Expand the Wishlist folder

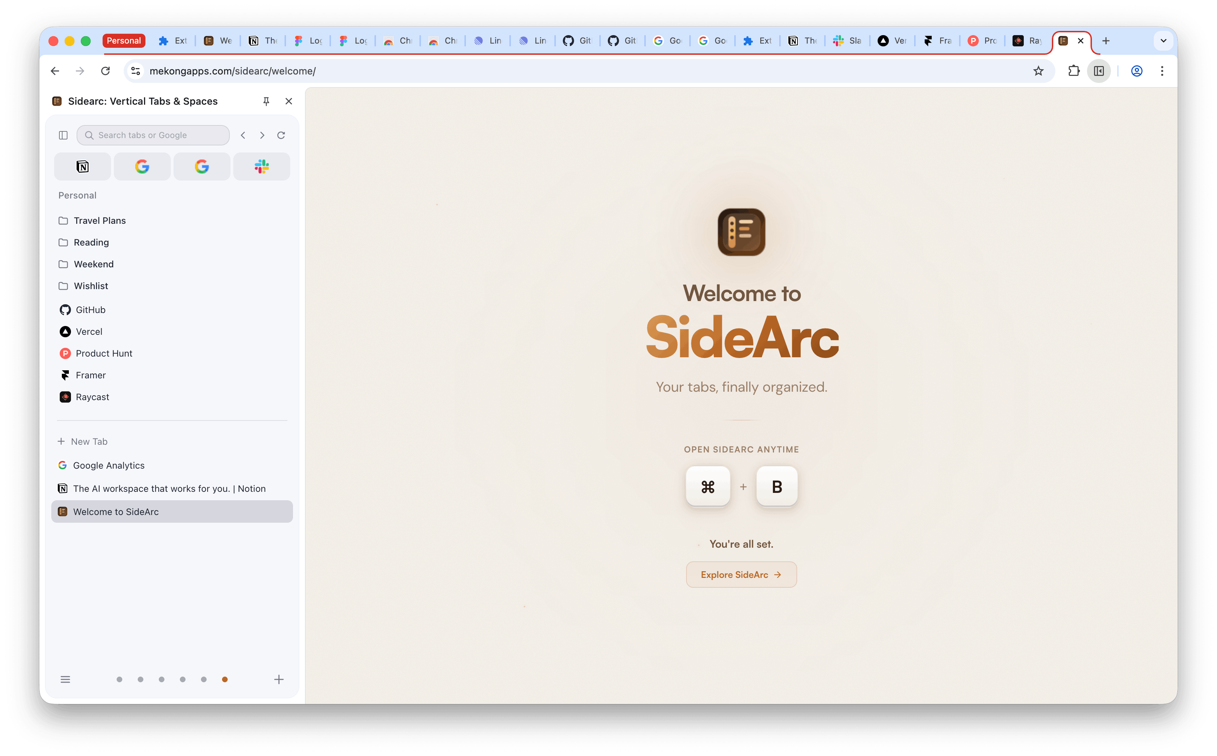91,286
